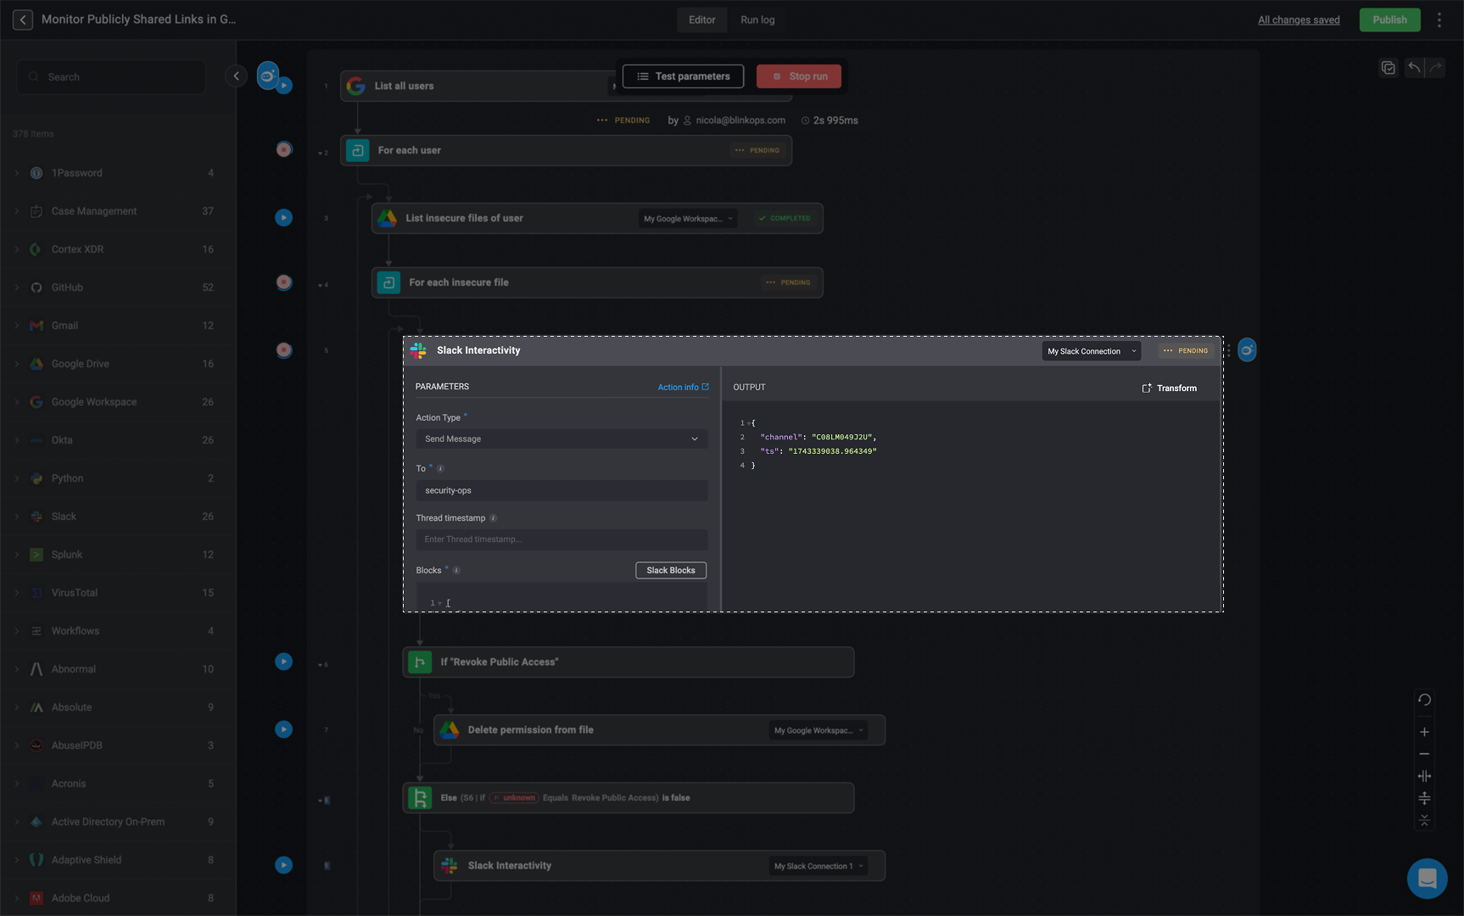Run the Delete permission from file step
This screenshot has width=1464, height=916.
284,729
